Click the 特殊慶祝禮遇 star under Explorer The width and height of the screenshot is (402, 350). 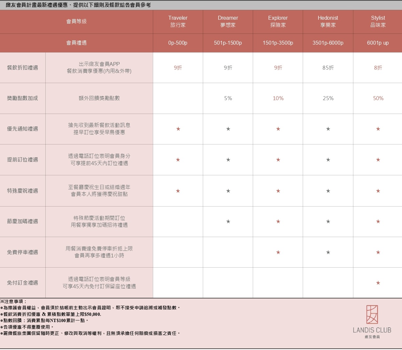click(278, 191)
